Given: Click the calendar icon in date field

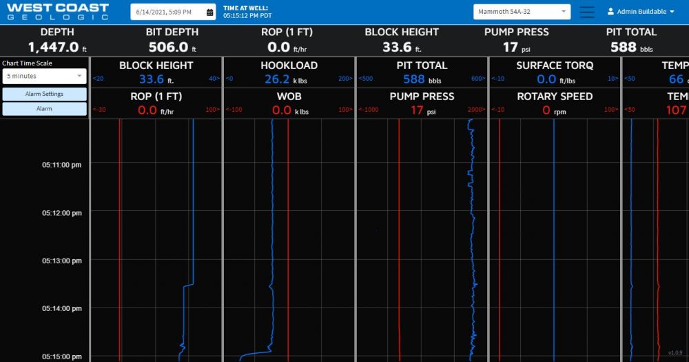Looking at the screenshot, I should tap(209, 12).
